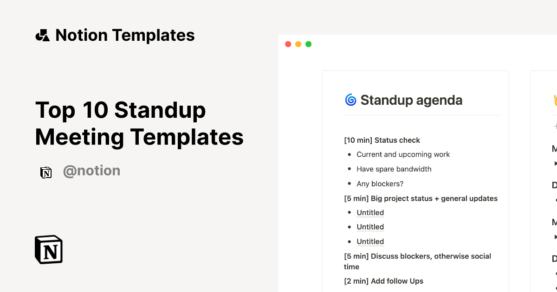
Task: Open the @notion author profile
Action: (92, 171)
